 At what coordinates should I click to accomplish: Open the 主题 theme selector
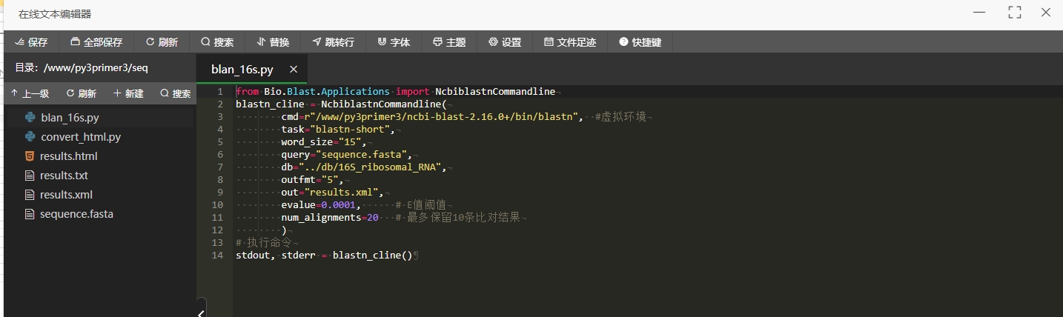tap(449, 42)
